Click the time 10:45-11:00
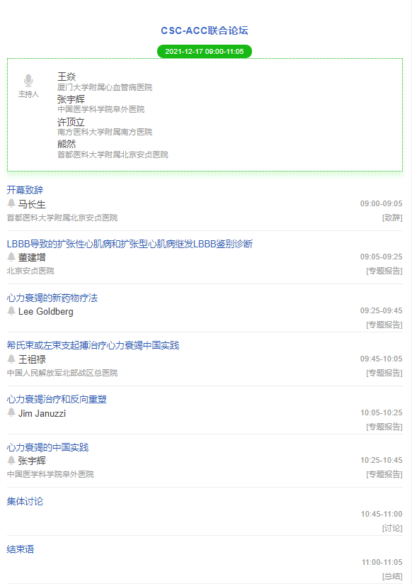 (382, 514)
